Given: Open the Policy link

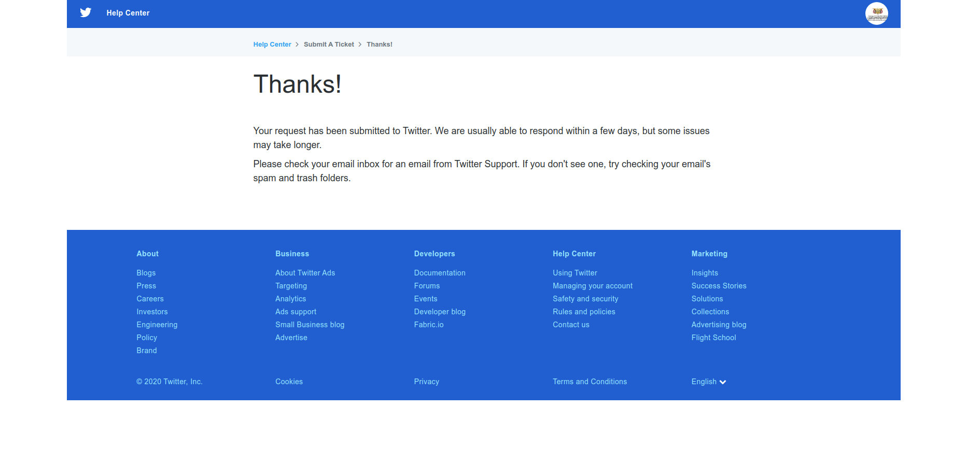Looking at the screenshot, I should click(x=147, y=338).
